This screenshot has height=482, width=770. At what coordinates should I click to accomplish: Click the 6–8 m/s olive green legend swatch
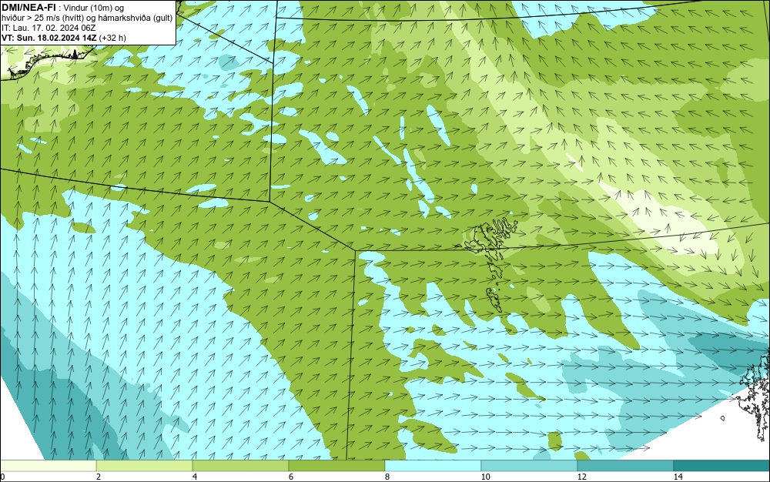point(337,465)
